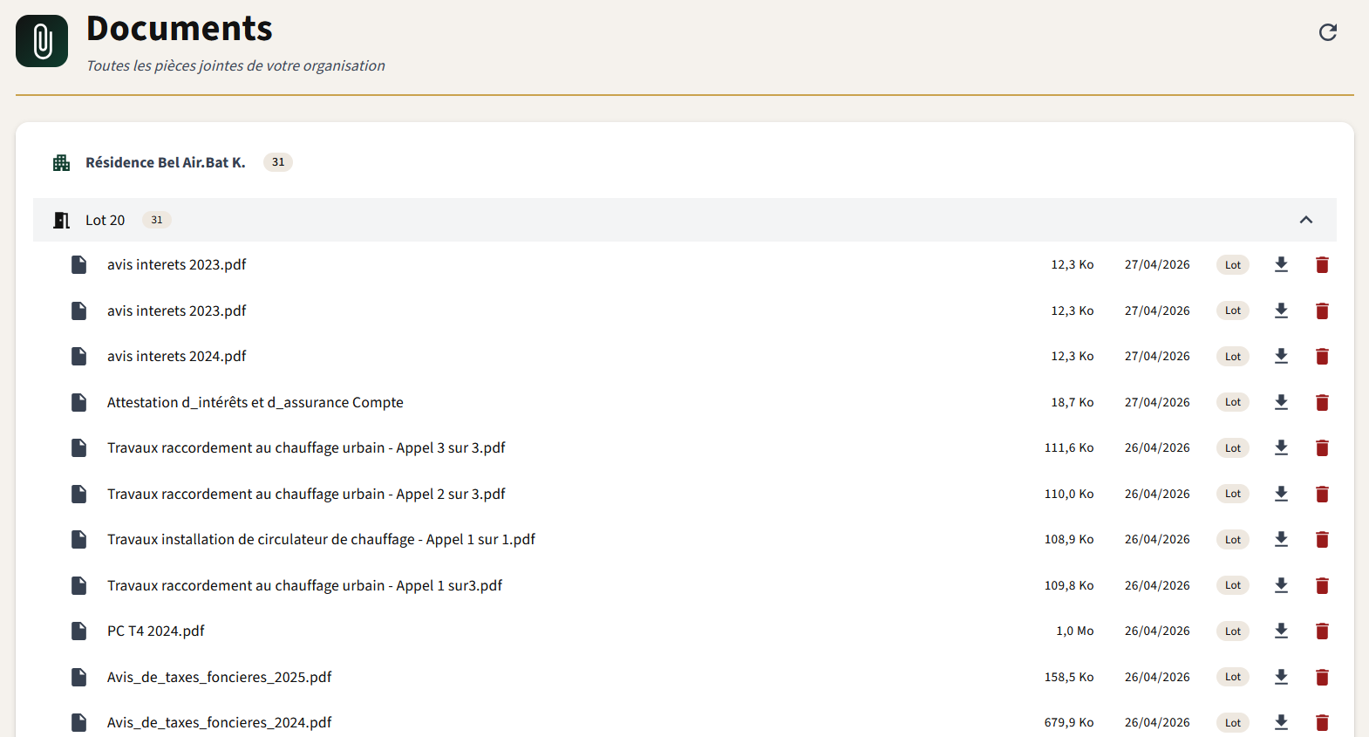Download chauffage urbain Appel 3 sur 3.pdf
This screenshot has height=737, width=1369.
(1281, 447)
